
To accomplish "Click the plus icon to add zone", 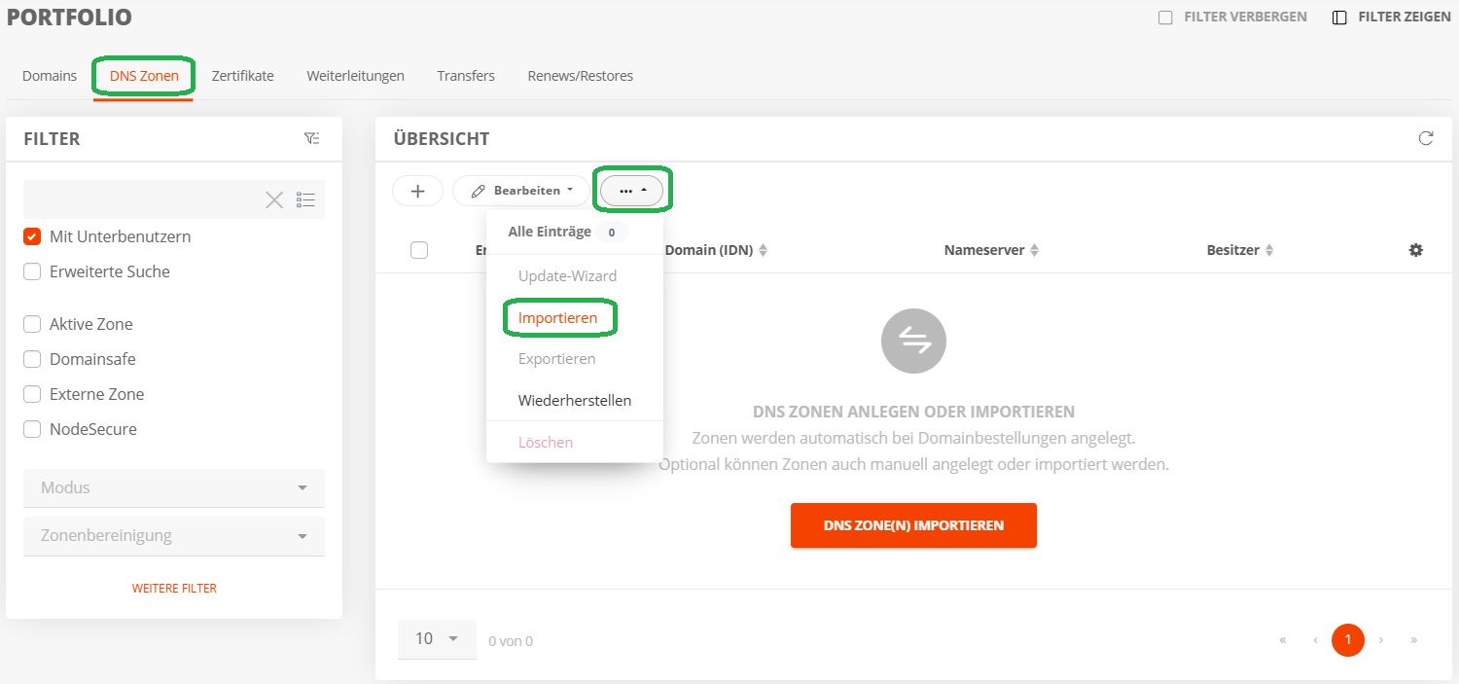I will (x=418, y=191).
